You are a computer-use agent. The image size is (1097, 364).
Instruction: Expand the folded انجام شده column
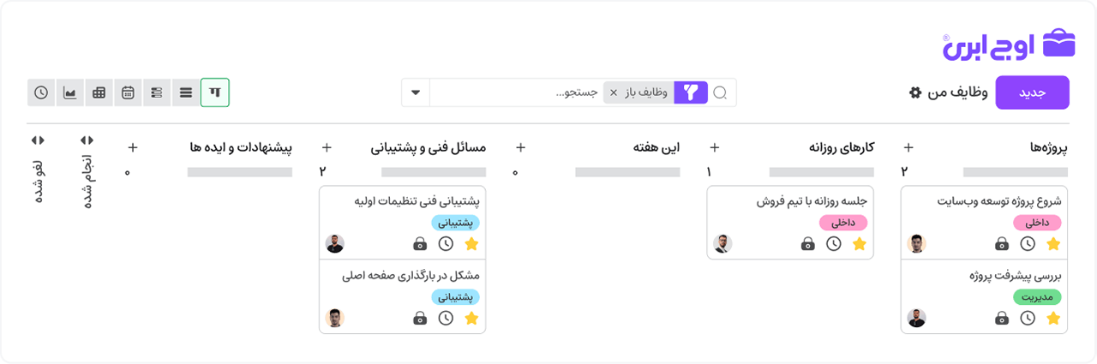coord(87,140)
